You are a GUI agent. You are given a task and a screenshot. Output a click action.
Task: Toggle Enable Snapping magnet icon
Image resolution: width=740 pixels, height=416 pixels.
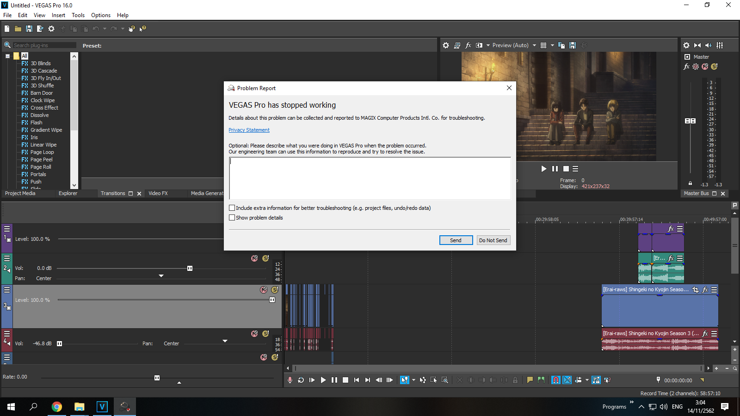click(556, 380)
